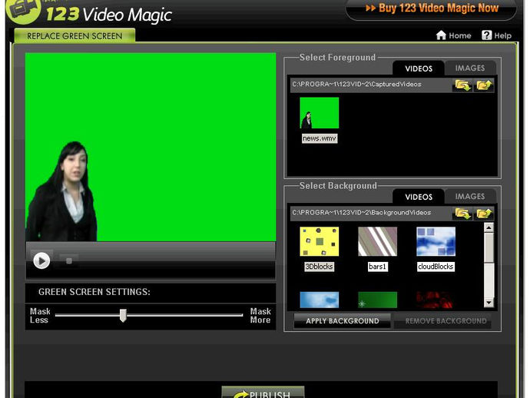Select the 3Dblocks background thumbnail

tap(319, 241)
